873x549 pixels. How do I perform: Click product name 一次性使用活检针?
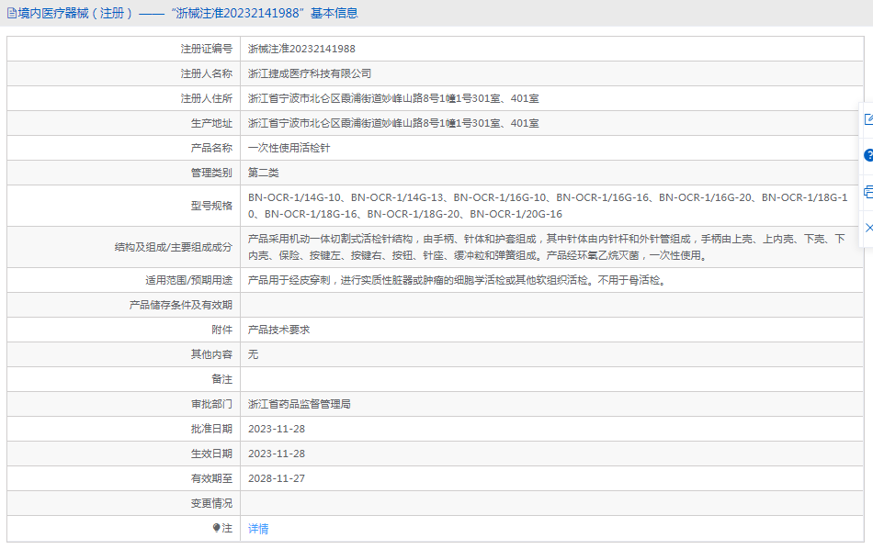point(289,148)
